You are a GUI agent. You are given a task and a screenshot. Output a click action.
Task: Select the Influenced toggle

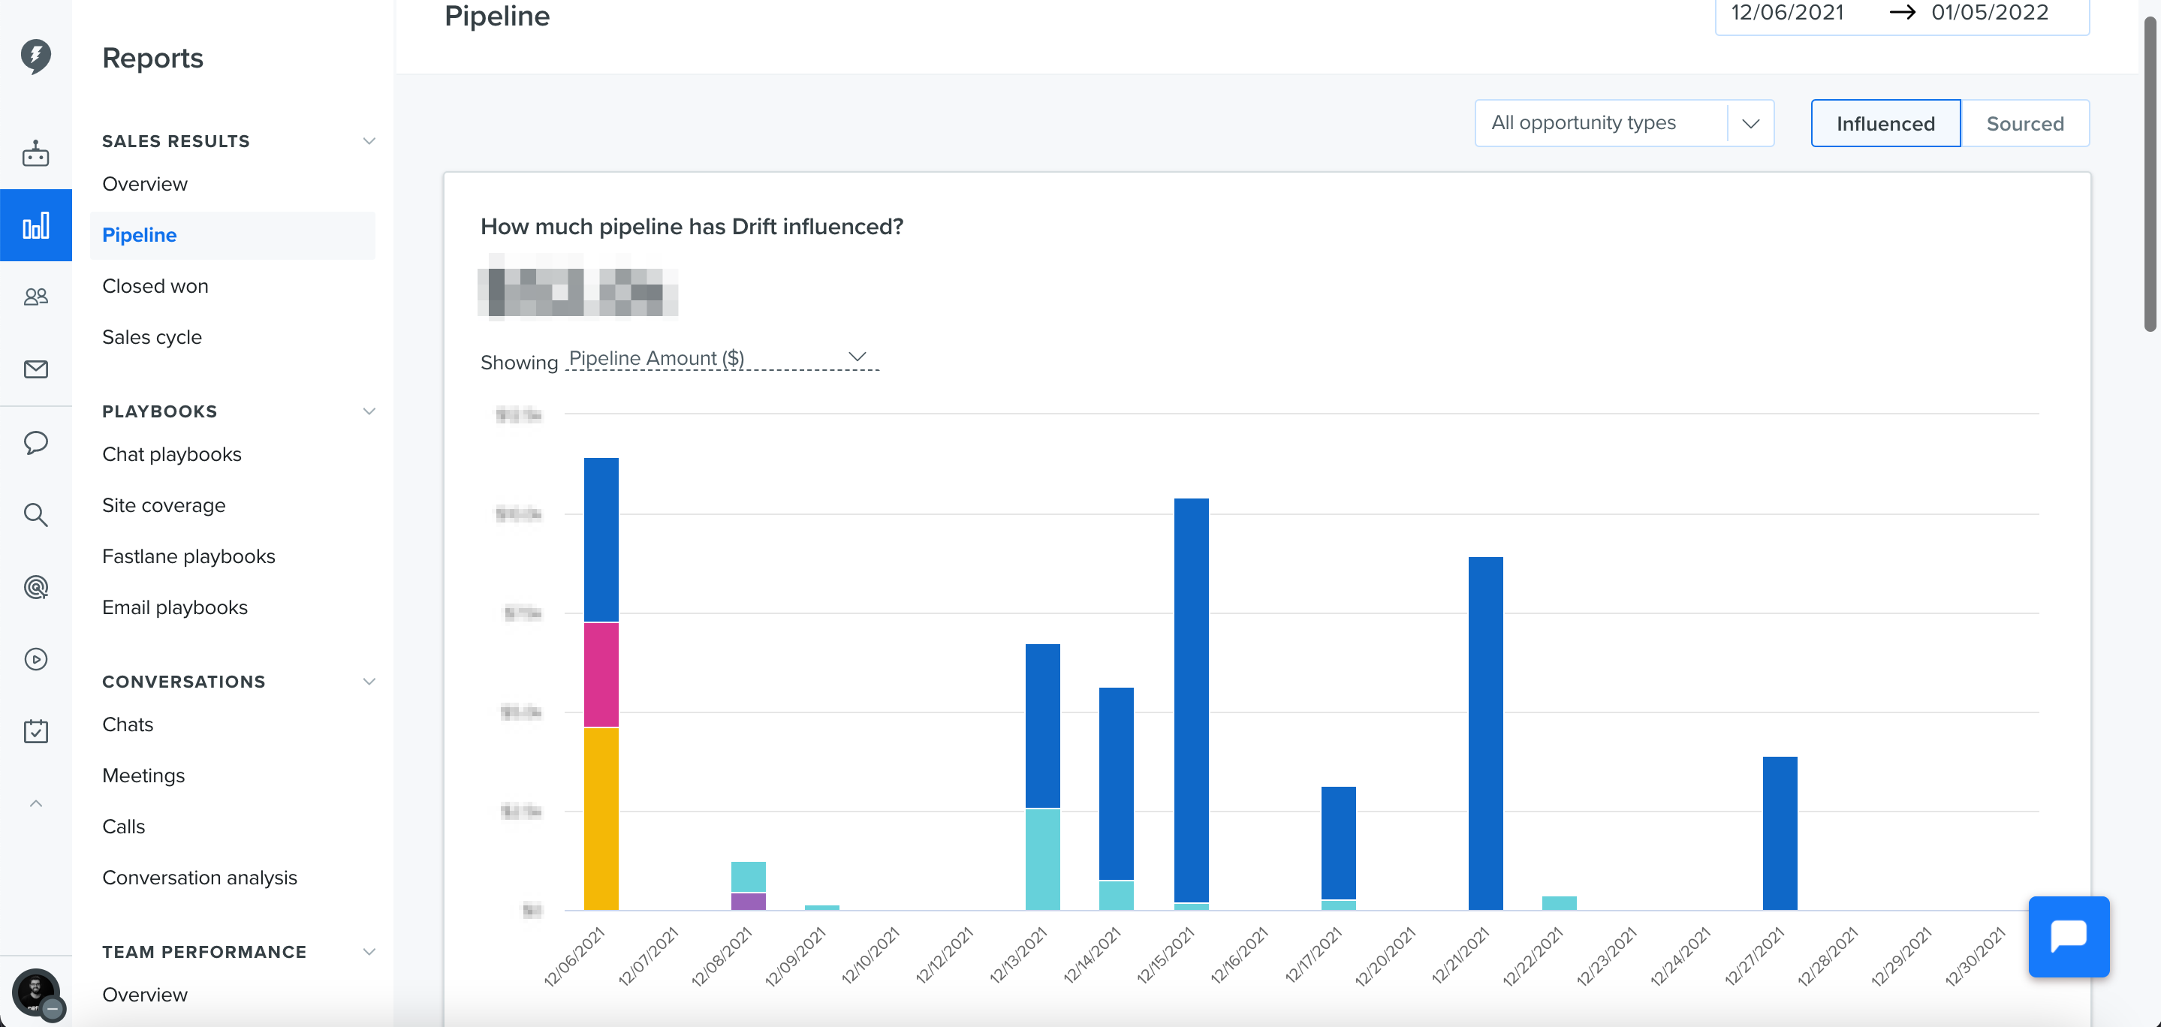tap(1885, 123)
